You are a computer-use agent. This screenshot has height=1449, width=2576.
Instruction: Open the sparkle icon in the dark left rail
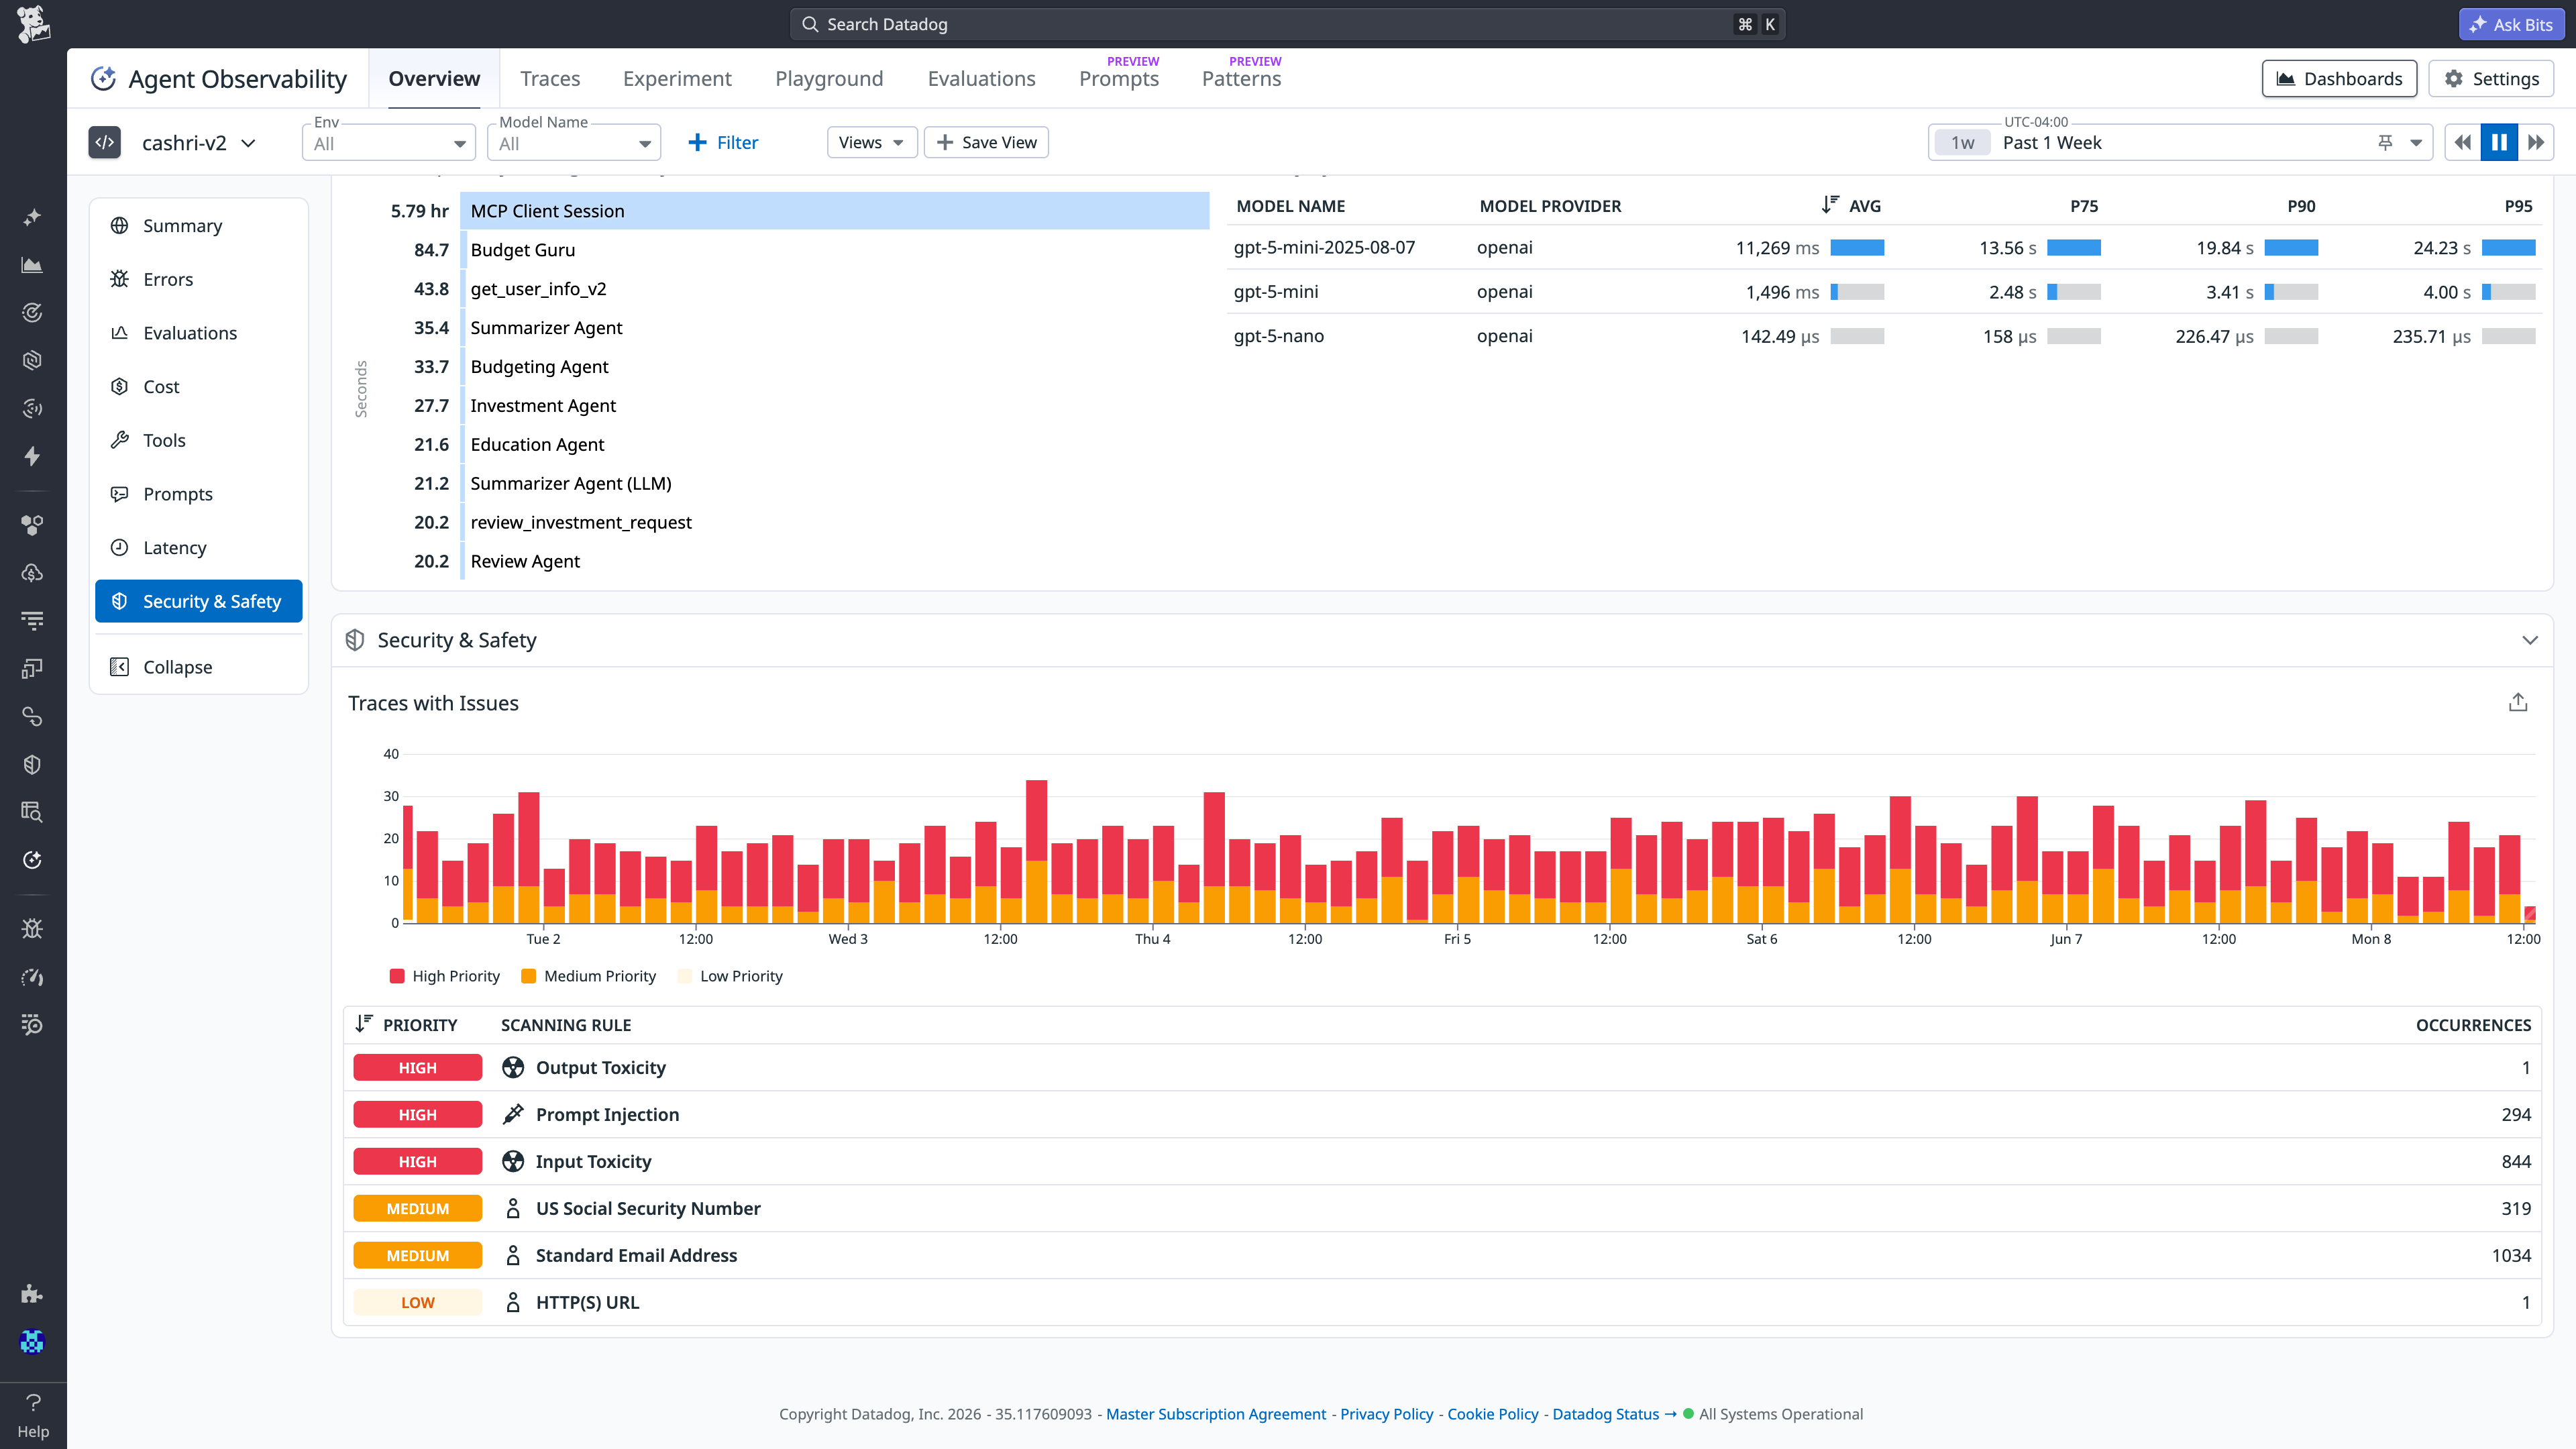coord(32,217)
